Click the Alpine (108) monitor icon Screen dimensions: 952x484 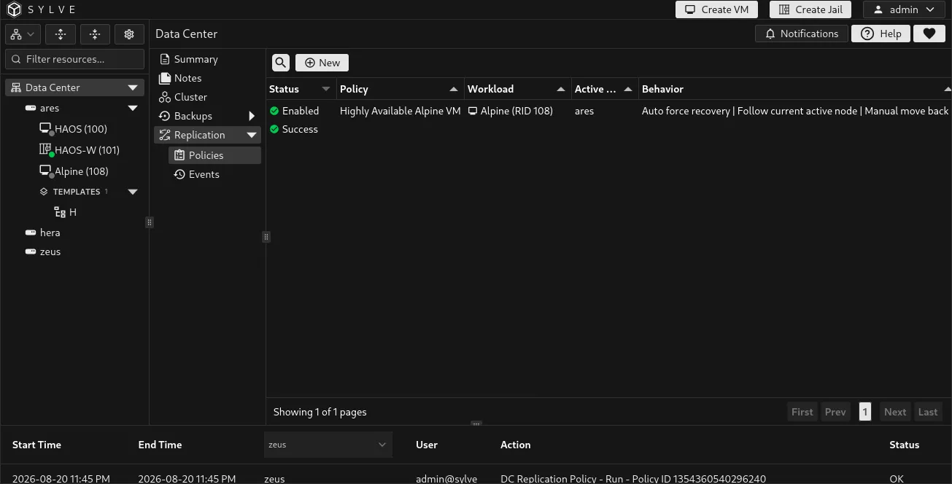[x=45, y=171]
